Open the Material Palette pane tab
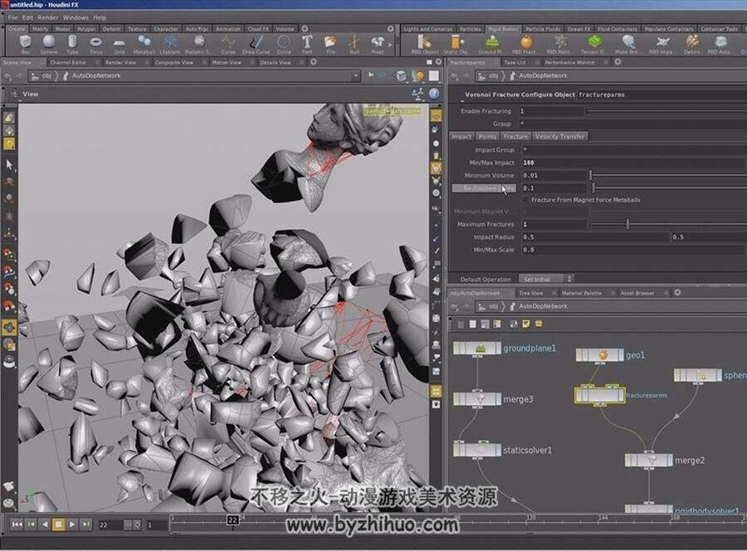The width and height of the screenshot is (747, 551). [x=581, y=293]
